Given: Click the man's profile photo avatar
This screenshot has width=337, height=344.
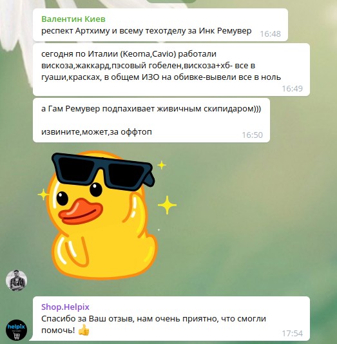Looking at the screenshot, I should click(x=16, y=280).
